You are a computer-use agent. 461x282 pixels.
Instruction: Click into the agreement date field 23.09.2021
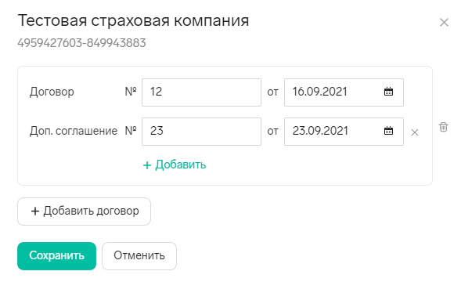(x=344, y=132)
